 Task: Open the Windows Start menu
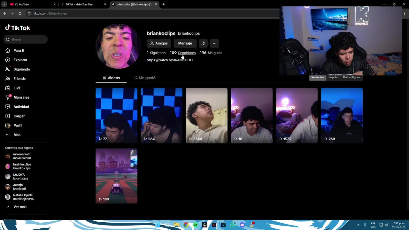(x=158, y=225)
